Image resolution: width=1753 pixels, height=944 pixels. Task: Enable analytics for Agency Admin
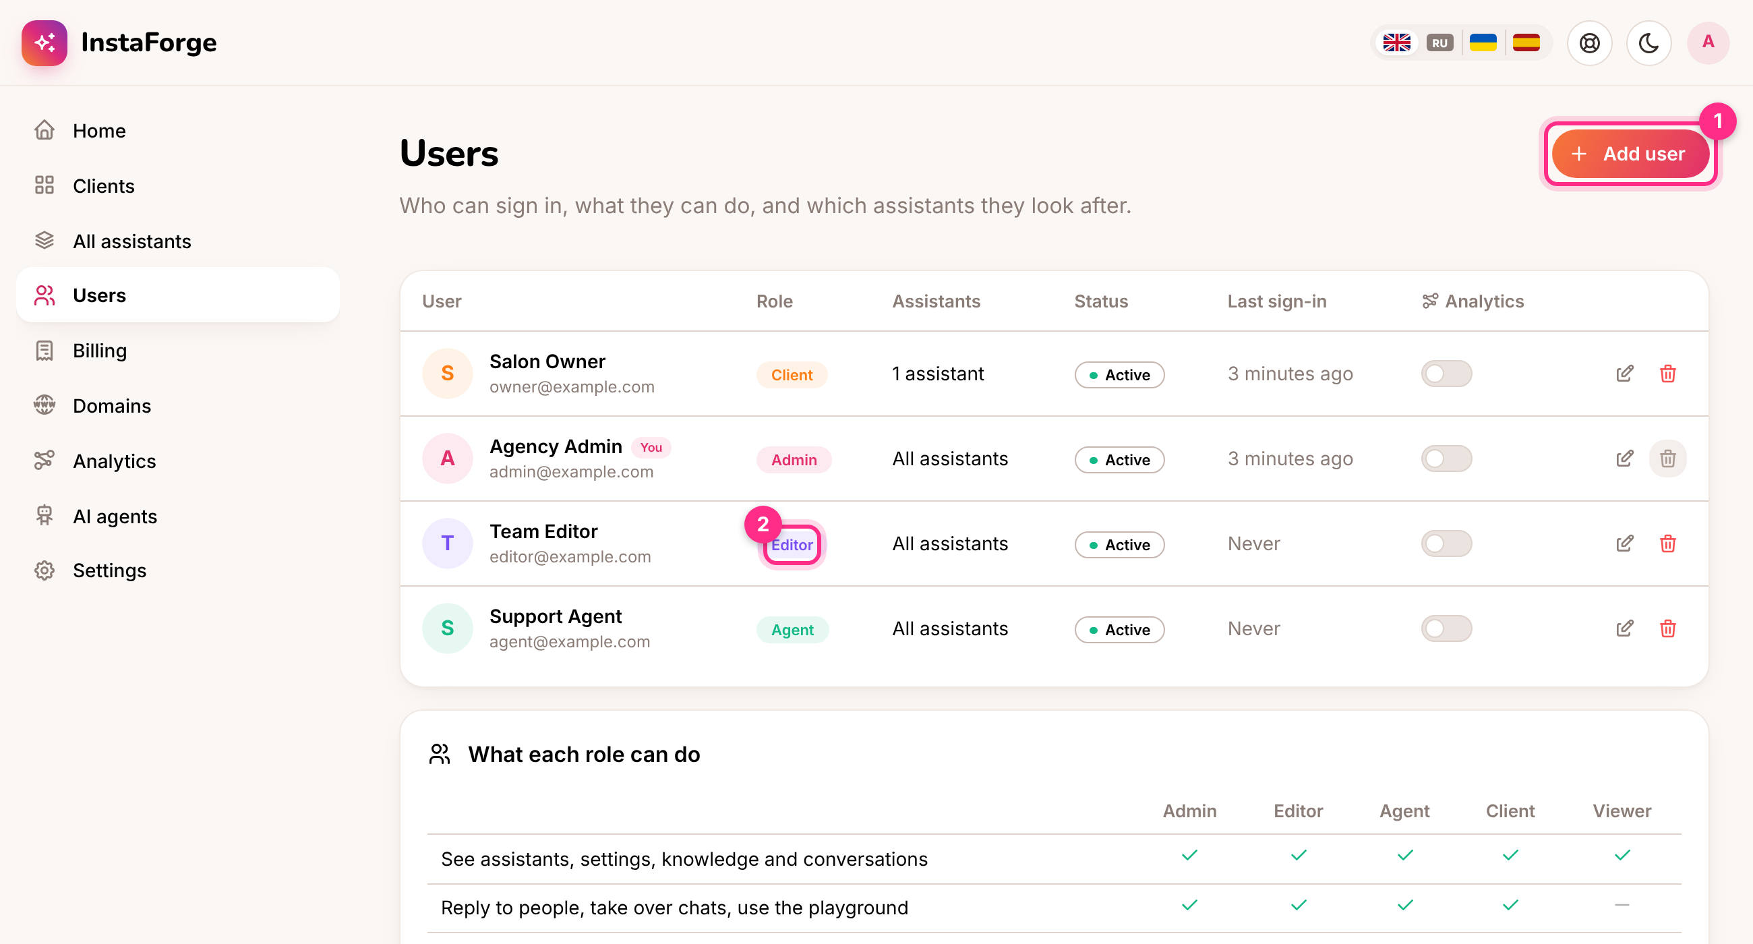coord(1446,459)
